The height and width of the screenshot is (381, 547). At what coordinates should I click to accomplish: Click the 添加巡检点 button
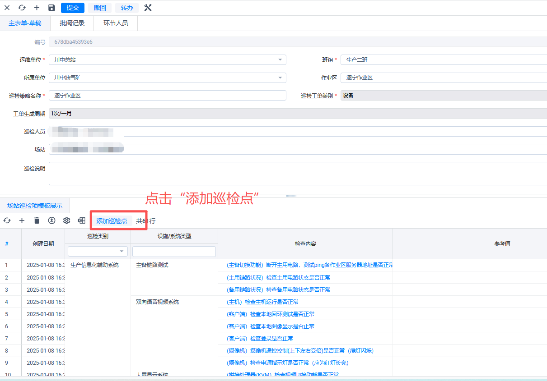112,221
